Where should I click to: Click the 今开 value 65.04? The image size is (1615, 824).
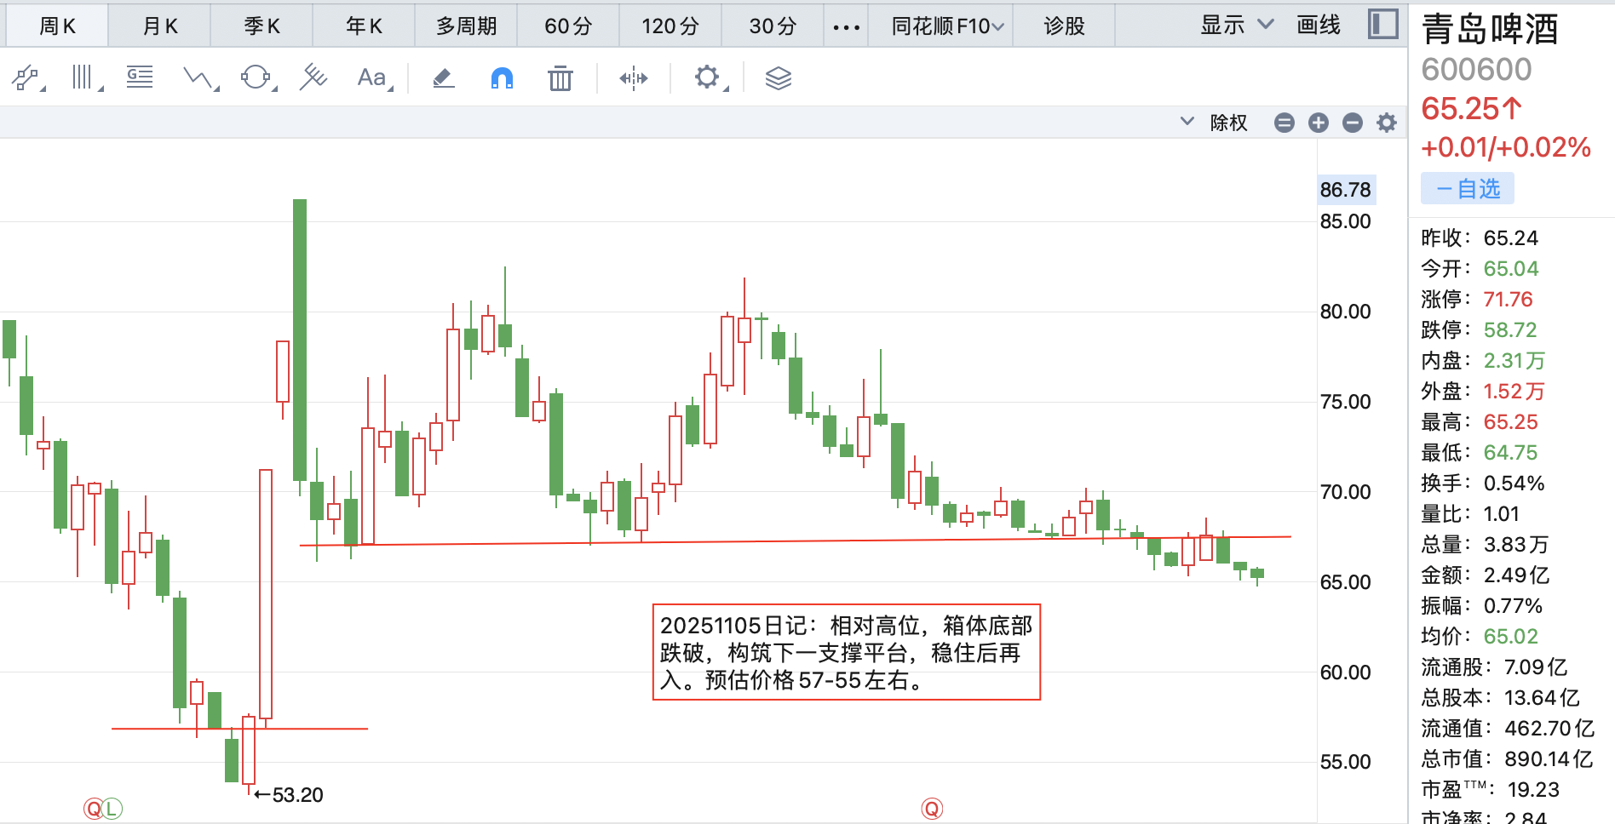(x=1510, y=269)
